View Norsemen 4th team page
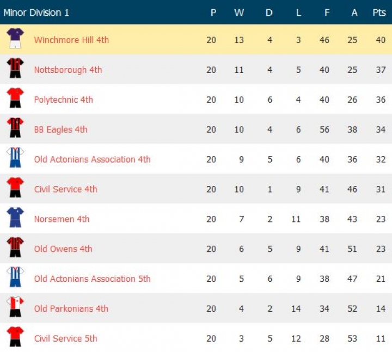Screen dimensions: 392x352 tap(62, 219)
